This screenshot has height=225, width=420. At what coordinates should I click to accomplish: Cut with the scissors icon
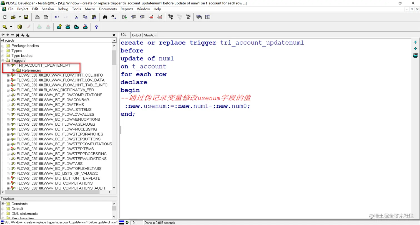(76, 17)
